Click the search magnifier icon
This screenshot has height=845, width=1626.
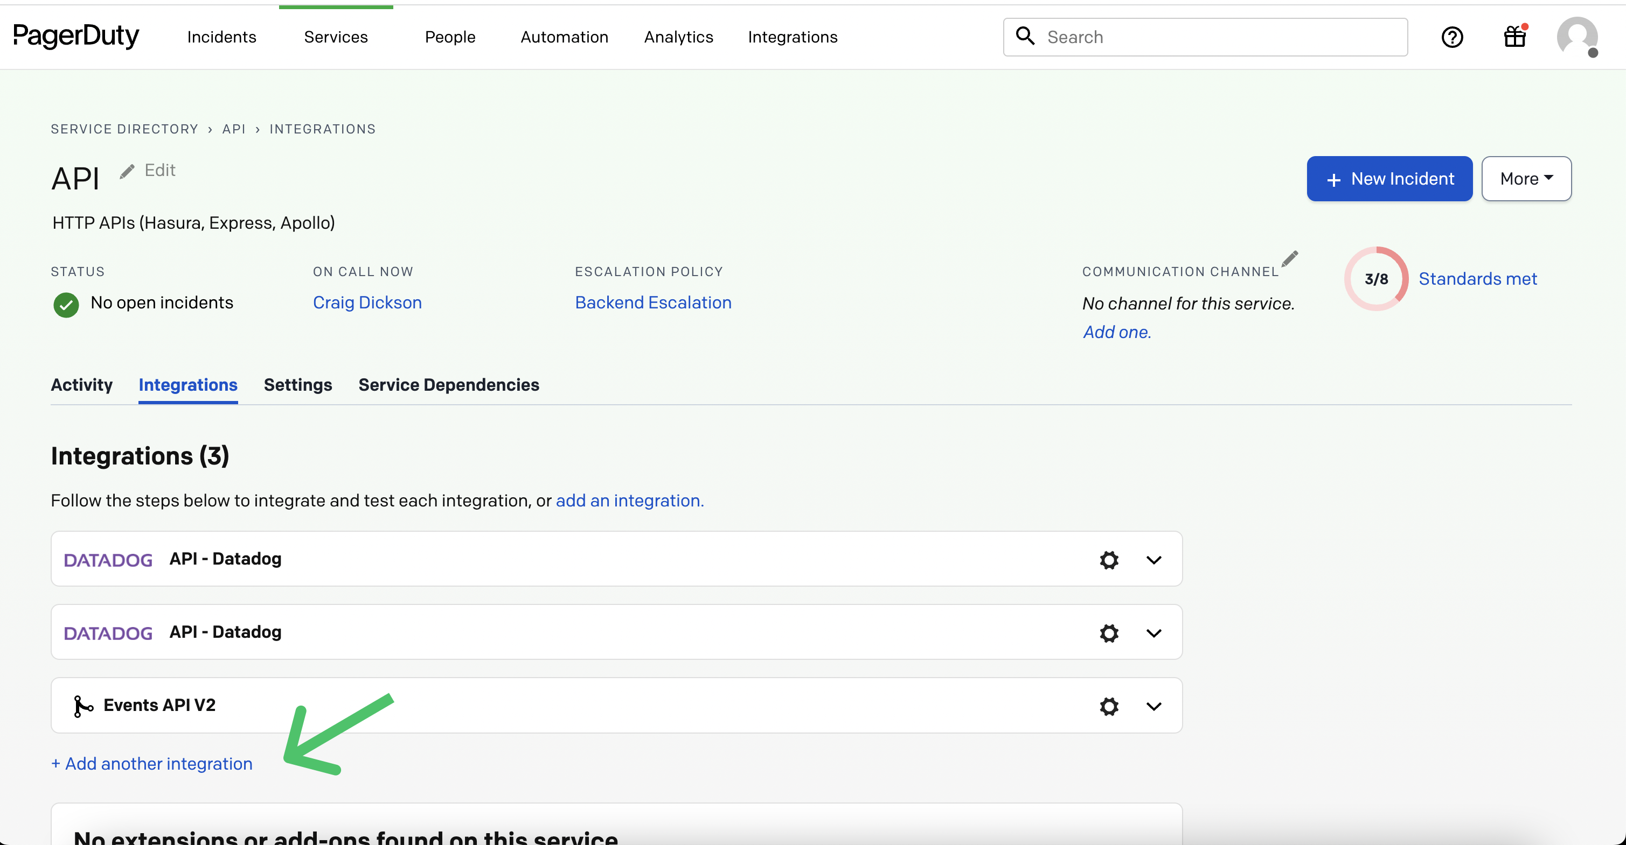pyautogui.click(x=1025, y=36)
